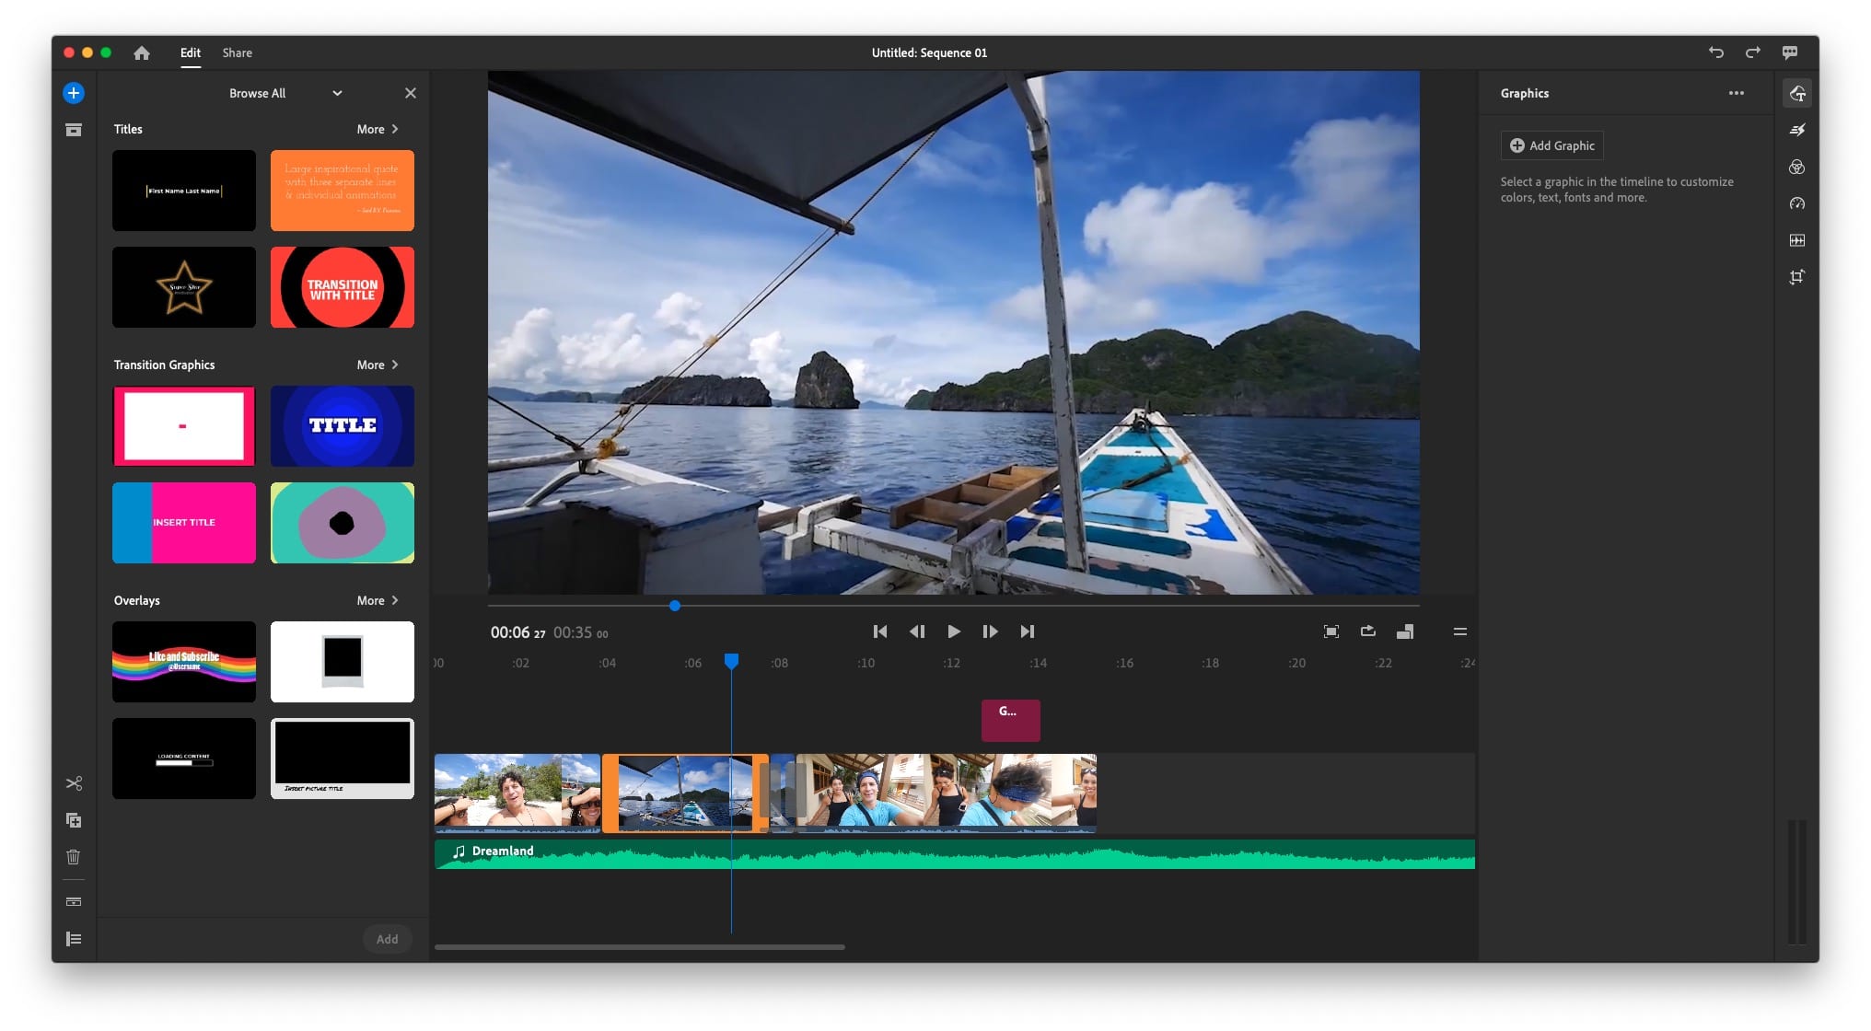1871x1031 pixels.
Task: Toggle loop playback button
Action: pyautogui.click(x=1367, y=631)
